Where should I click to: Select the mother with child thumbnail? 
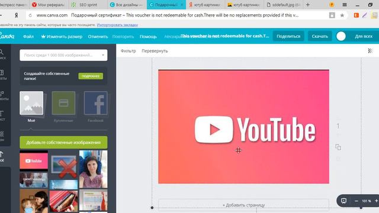pyautogui.click(x=34, y=201)
